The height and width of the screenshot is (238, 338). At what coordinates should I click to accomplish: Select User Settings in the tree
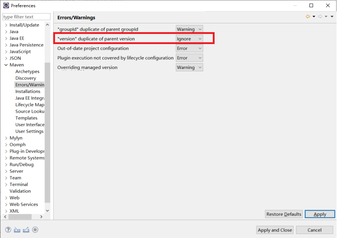coord(29,131)
